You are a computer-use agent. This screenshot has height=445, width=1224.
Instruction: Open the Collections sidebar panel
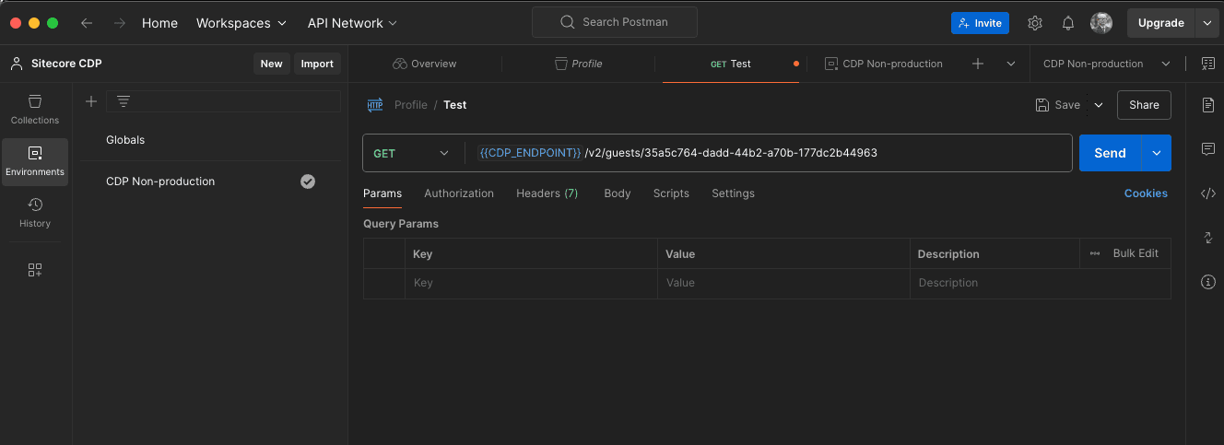pyautogui.click(x=35, y=109)
